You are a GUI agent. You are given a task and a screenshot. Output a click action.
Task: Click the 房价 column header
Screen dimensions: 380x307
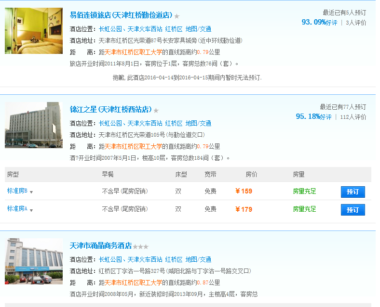252,174
